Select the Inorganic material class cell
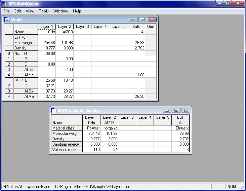Viewport: 246px width, 191px height. point(109,128)
